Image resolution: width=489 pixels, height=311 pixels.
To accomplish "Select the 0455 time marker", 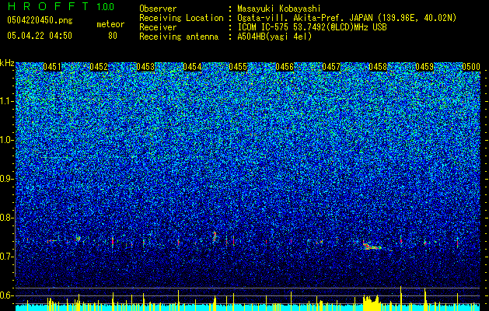I will tap(238, 67).
